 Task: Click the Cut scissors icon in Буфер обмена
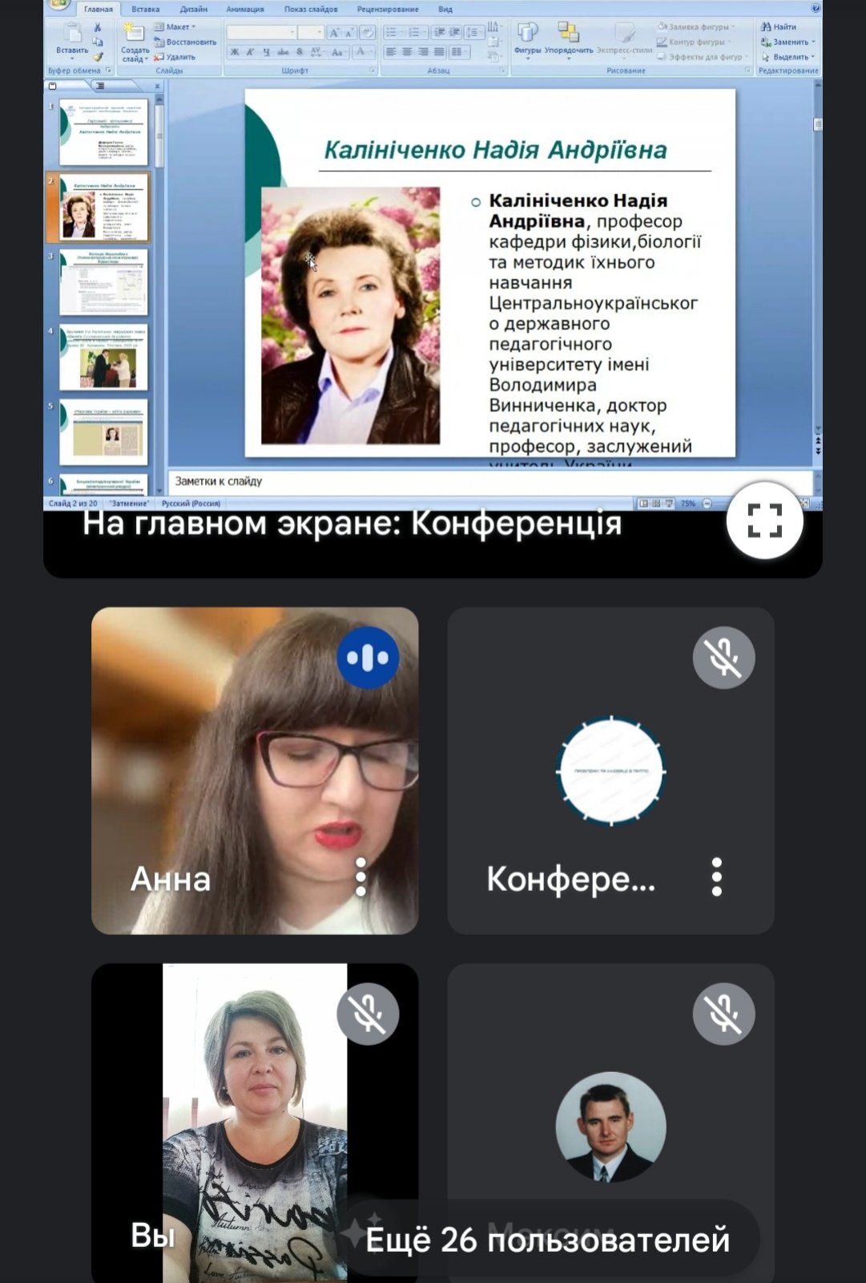point(98,27)
